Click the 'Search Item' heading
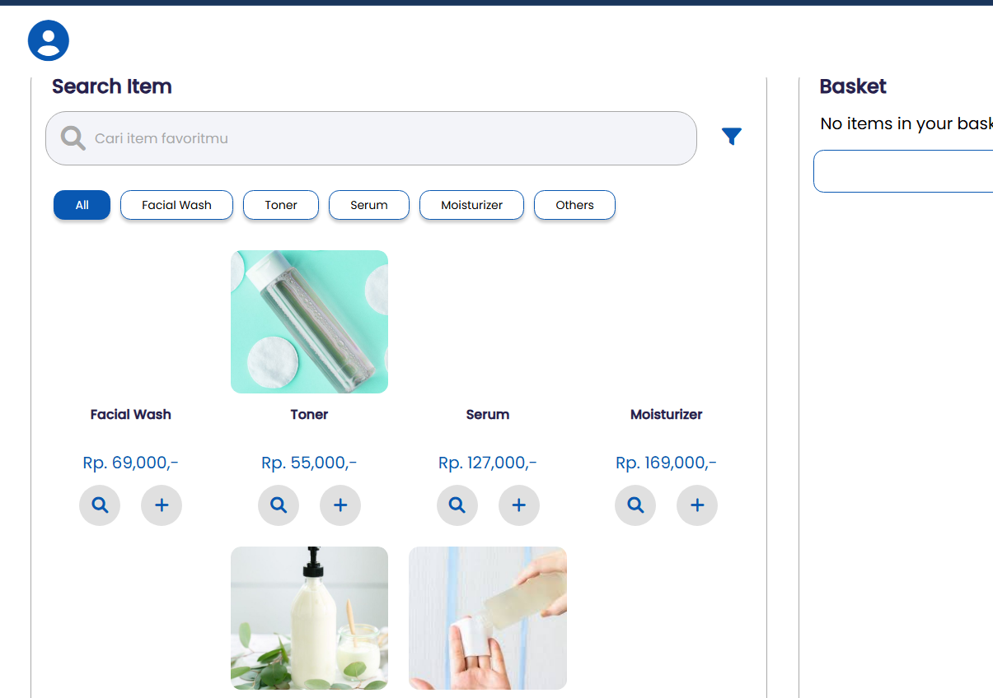This screenshot has height=698, width=993. [x=112, y=86]
